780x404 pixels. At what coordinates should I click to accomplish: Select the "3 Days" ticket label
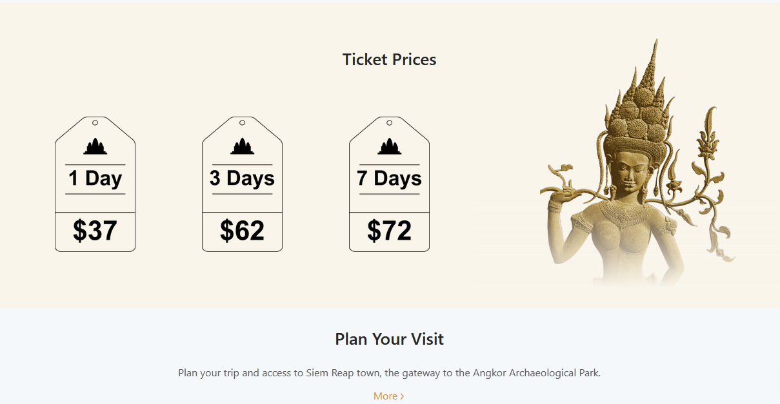[242, 178]
